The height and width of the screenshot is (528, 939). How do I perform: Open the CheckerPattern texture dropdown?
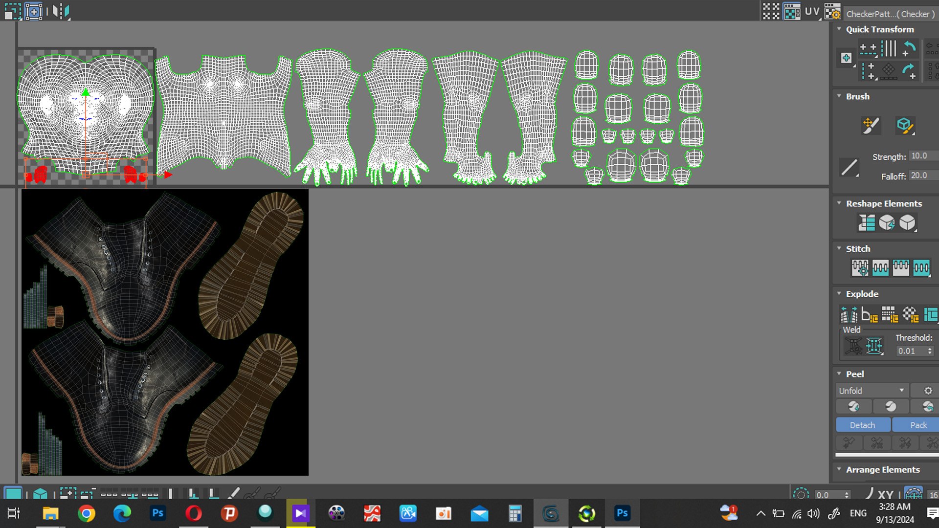(x=890, y=14)
